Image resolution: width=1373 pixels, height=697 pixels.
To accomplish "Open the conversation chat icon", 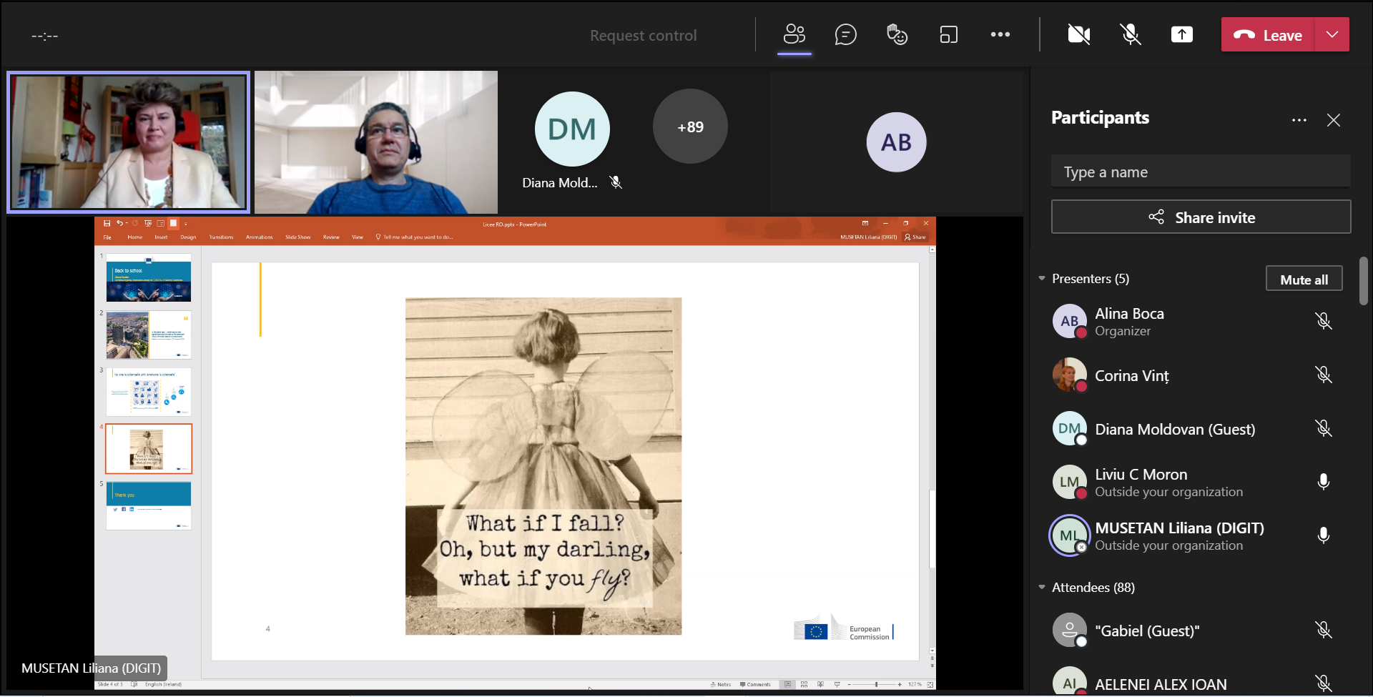I will [x=845, y=34].
